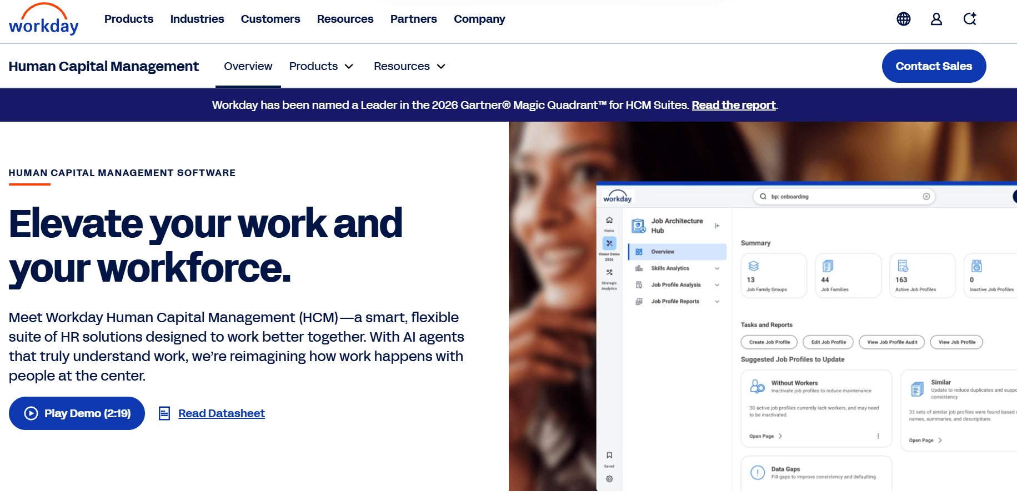The width and height of the screenshot is (1017, 500).
Task: Click the 163 Active Job Profiles card
Action: coord(923,276)
